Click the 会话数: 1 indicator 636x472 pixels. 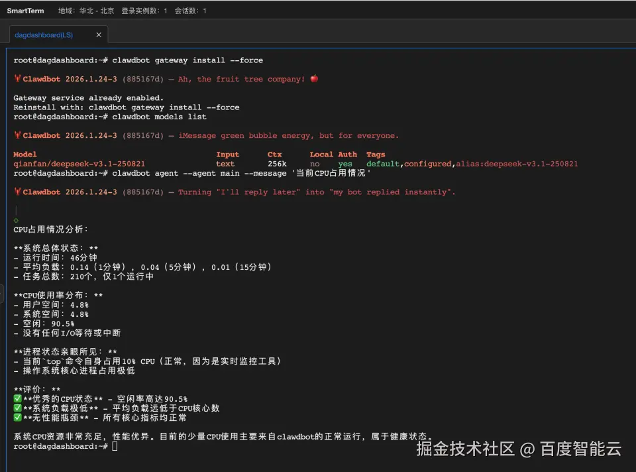(x=190, y=11)
